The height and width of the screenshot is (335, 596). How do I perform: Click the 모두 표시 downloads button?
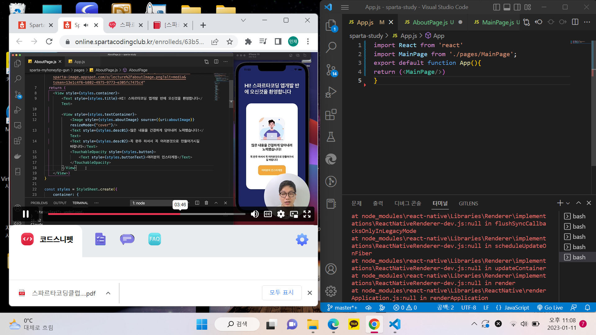[x=282, y=293]
